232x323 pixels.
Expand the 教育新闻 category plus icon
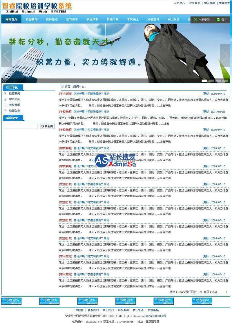point(5,94)
